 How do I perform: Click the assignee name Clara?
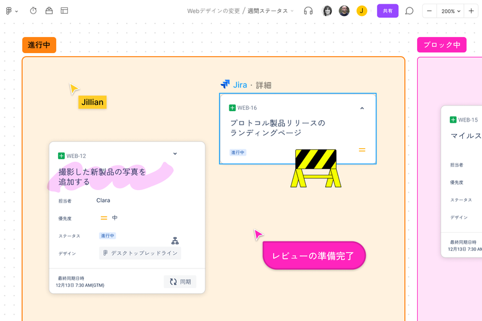[103, 200]
